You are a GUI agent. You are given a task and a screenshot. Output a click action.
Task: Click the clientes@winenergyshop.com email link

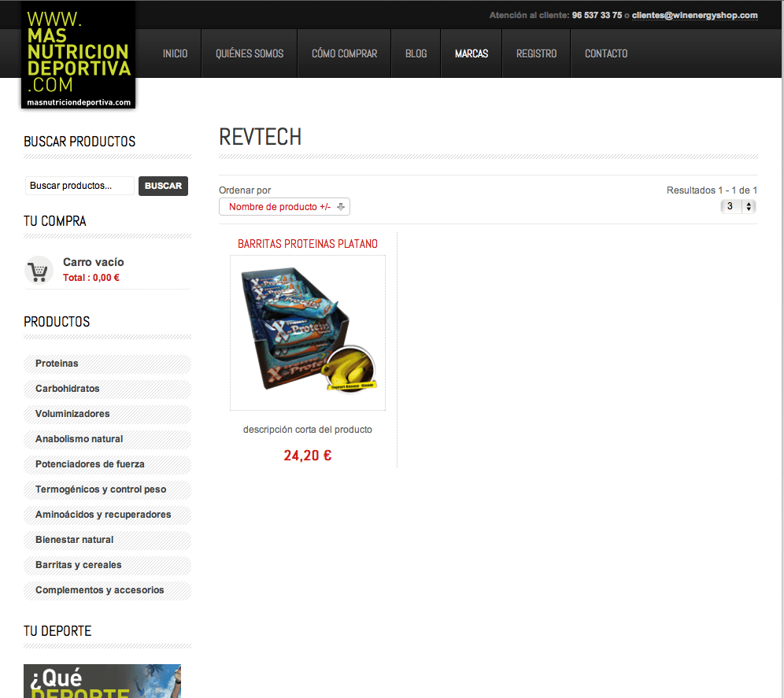[694, 16]
